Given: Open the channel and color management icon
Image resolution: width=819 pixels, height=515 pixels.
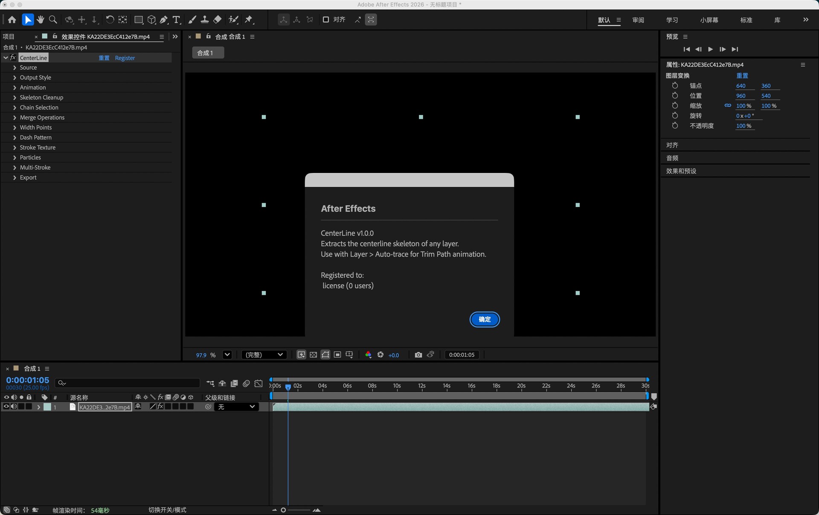Looking at the screenshot, I should pyautogui.click(x=368, y=355).
